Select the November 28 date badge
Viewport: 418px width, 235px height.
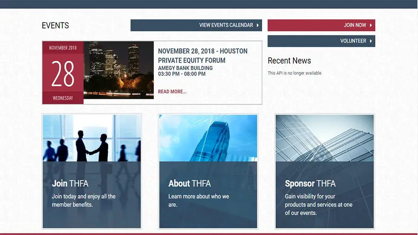63,73
